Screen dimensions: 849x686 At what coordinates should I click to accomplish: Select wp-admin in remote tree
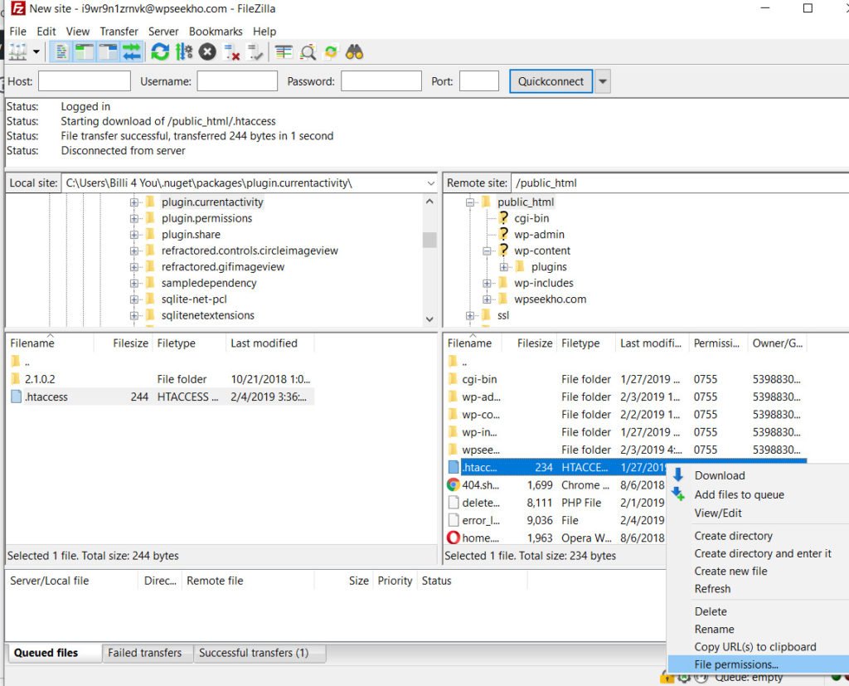tap(539, 235)
